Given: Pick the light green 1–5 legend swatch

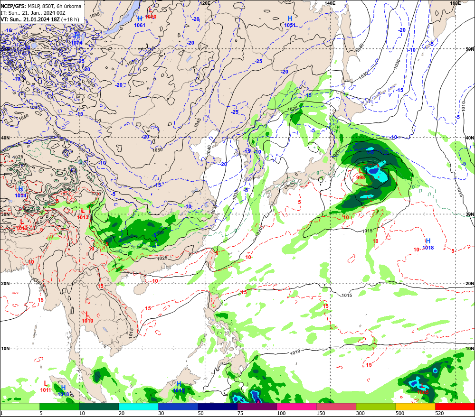Looking at the screenshot, I should [x=19, y=407].
